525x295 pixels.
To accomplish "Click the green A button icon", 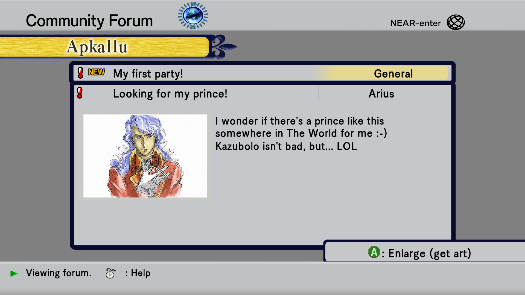I will tap(374, 252).
